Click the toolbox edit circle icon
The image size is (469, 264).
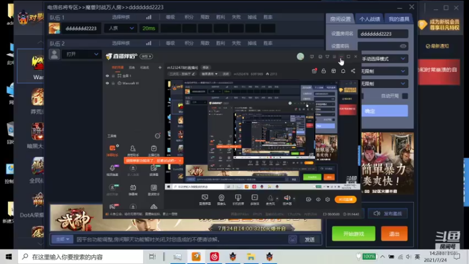click(157, 136)
